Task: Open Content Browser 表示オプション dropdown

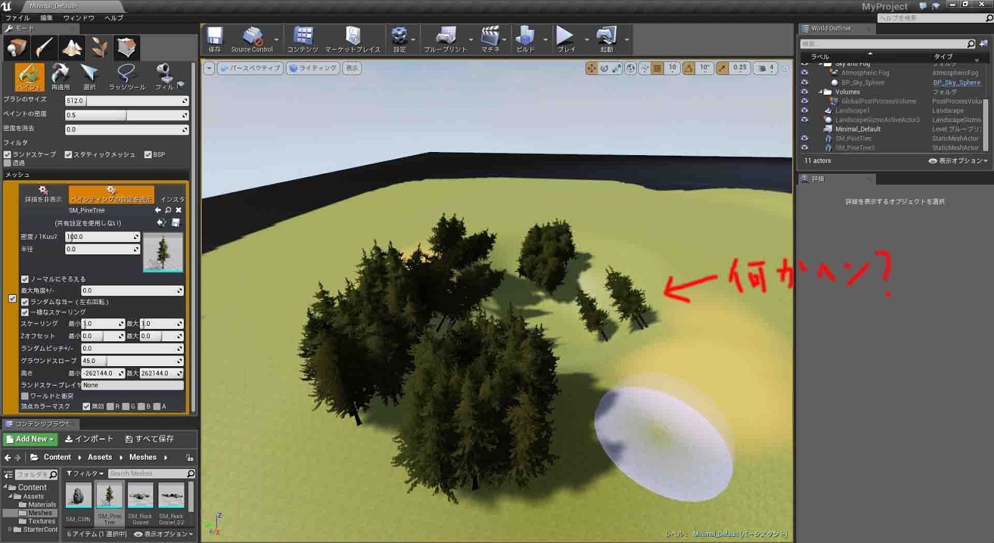Action: [164, 534]
